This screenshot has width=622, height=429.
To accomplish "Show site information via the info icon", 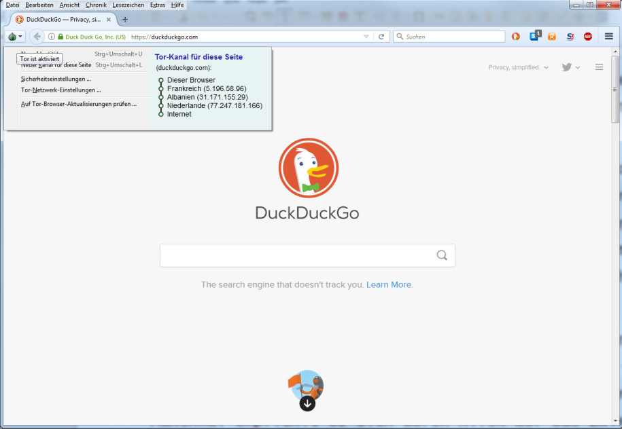I will (x=52, y=37).
